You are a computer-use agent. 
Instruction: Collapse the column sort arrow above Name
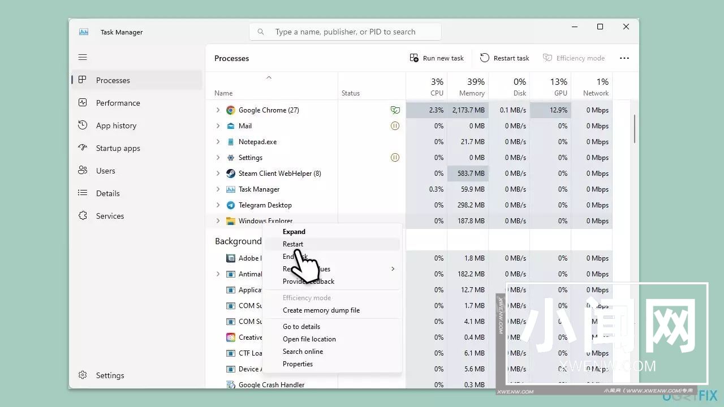coord(269,77)
